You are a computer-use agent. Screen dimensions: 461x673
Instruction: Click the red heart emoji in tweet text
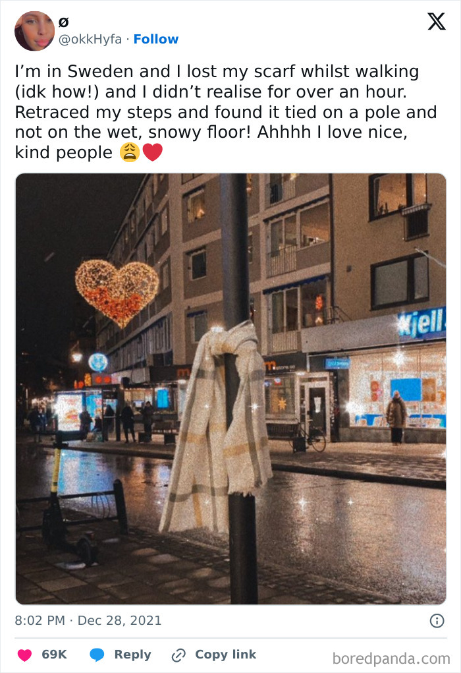[x=153, y=152]
